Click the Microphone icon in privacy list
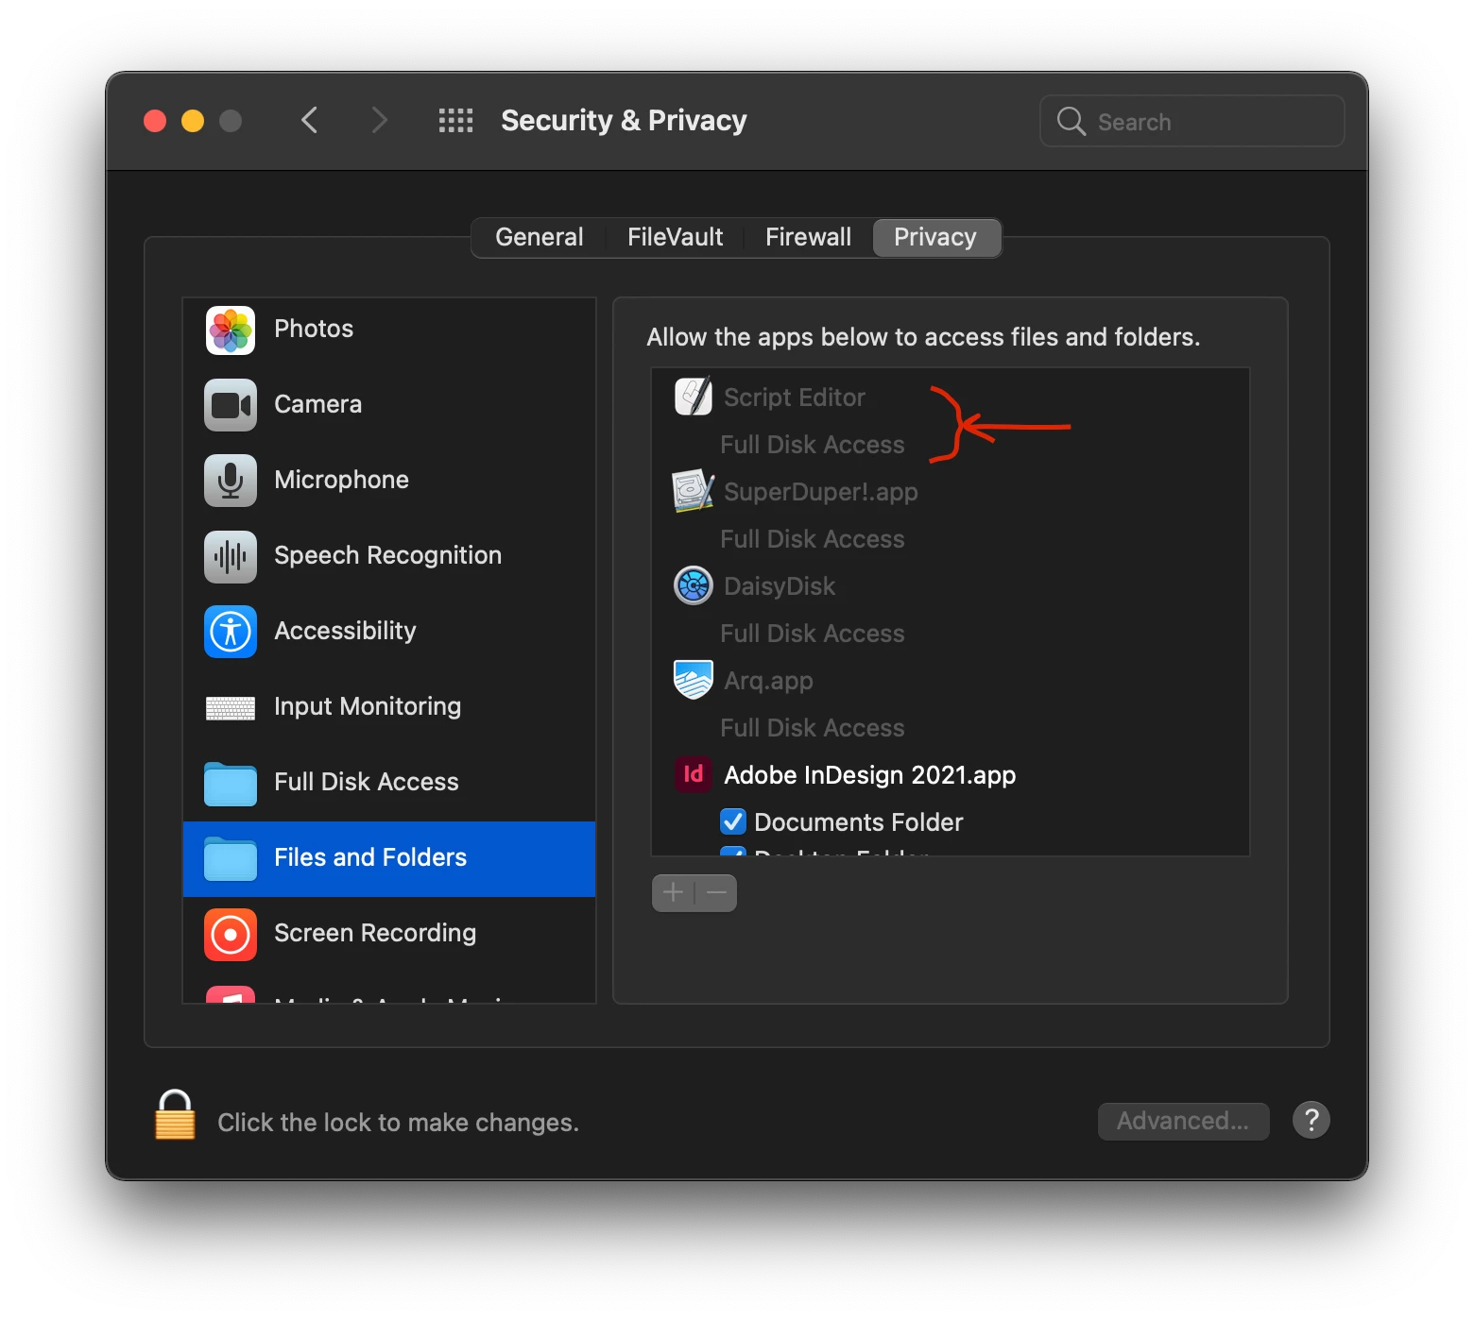1474x1320 pixels. coord(231,481)
